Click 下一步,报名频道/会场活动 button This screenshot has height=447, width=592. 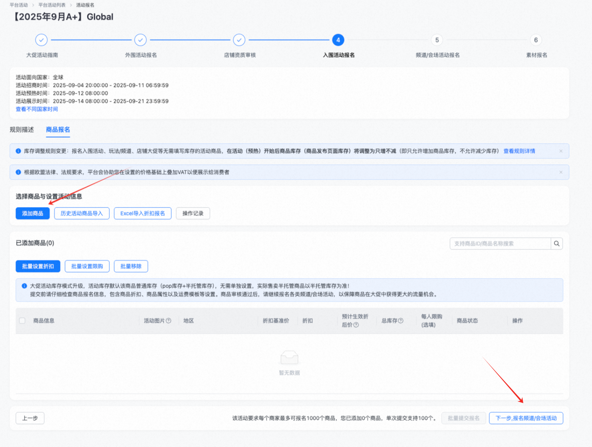526,418
